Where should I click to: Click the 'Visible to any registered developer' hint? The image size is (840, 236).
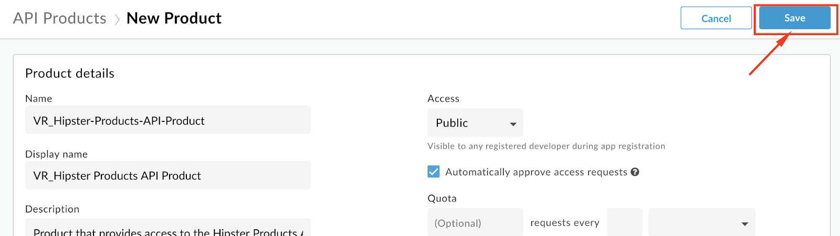[547, 146]
